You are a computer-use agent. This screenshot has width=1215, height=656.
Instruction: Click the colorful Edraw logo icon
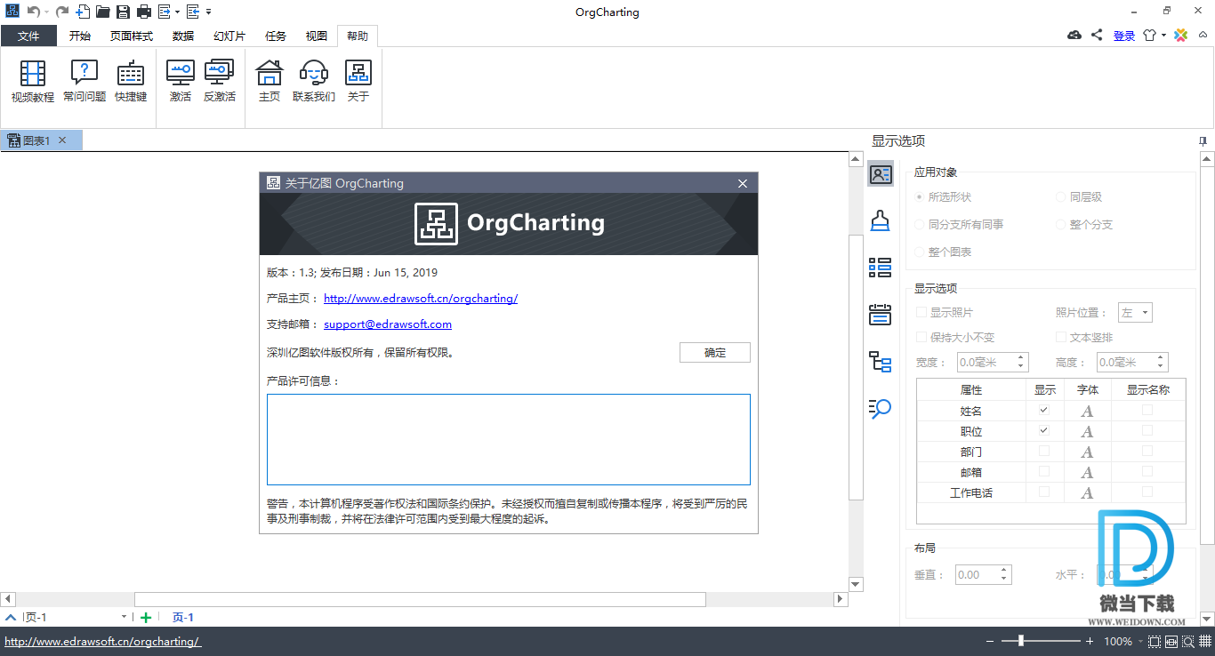tap(1181, 36)
